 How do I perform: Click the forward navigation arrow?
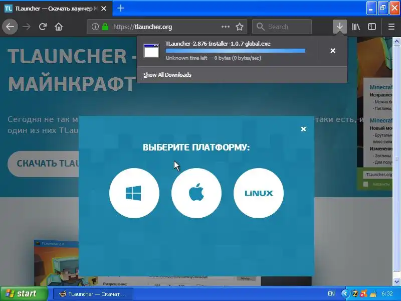click(x=27, y=27)
